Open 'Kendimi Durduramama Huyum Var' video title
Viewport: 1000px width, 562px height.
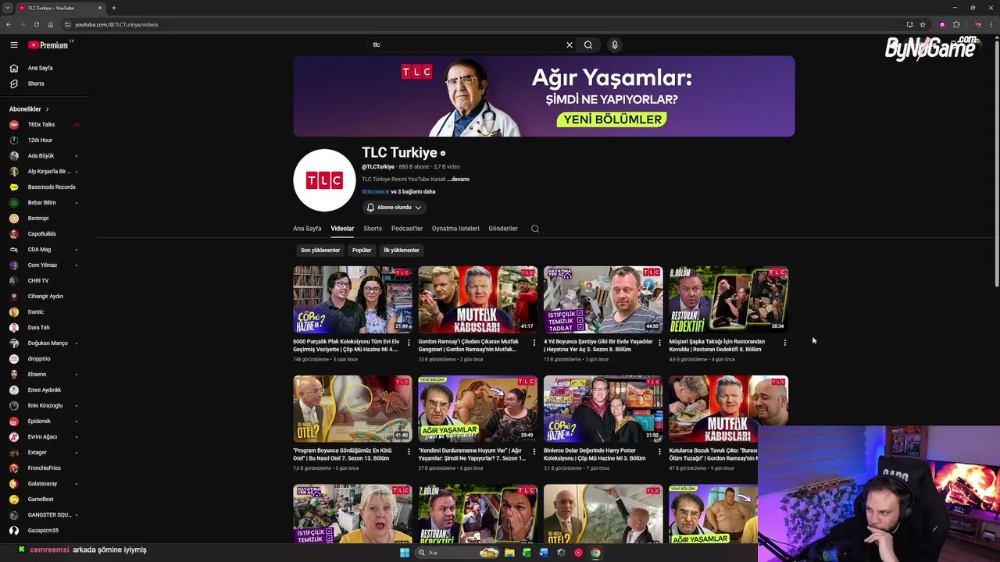tap(472, 454)
